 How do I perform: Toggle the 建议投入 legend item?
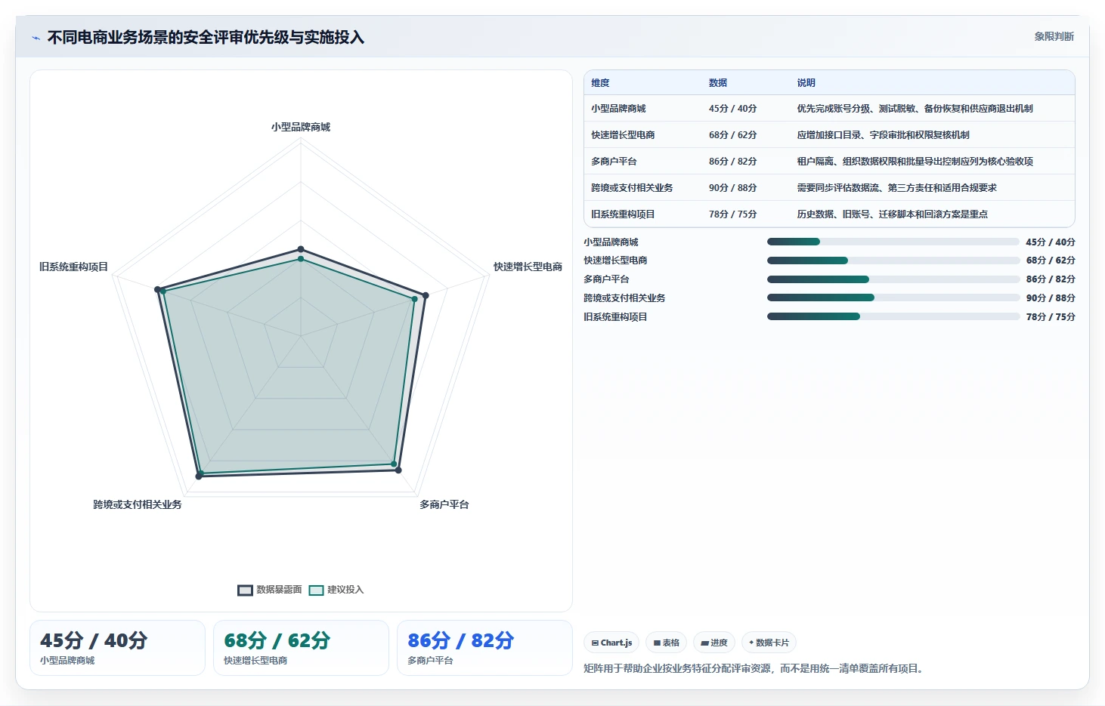(336, 590)
